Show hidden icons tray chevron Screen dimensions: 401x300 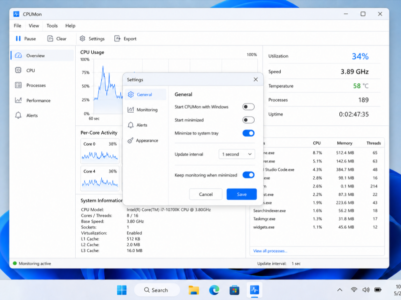point(340,290)
